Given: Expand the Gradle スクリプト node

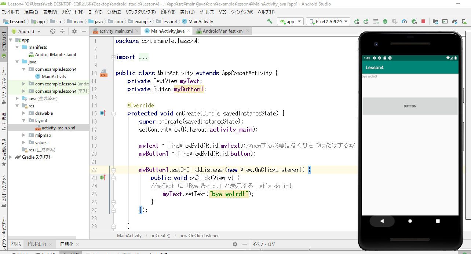Looking at the screenshot, I should click(11, 157).
